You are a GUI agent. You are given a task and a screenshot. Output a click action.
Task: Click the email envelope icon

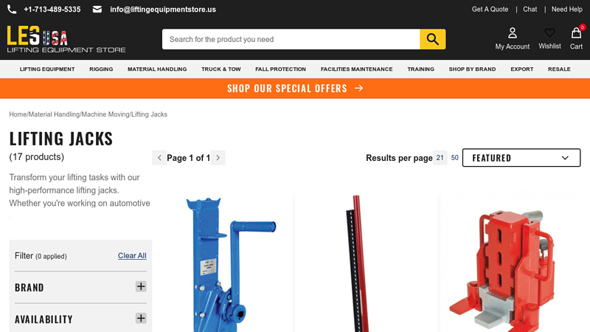pyautogui.click(x=97, y=10)
